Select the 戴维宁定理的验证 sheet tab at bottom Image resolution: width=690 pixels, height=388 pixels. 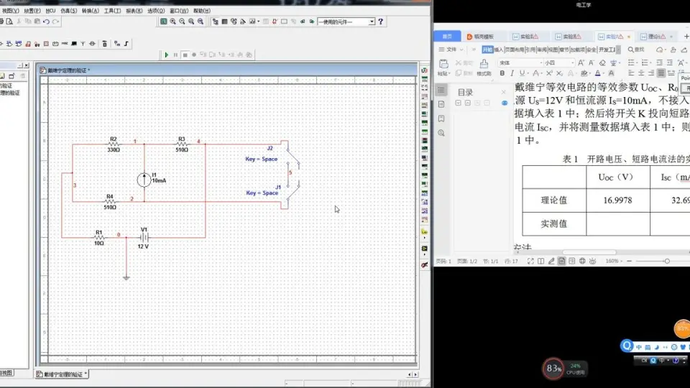(62, 374)
